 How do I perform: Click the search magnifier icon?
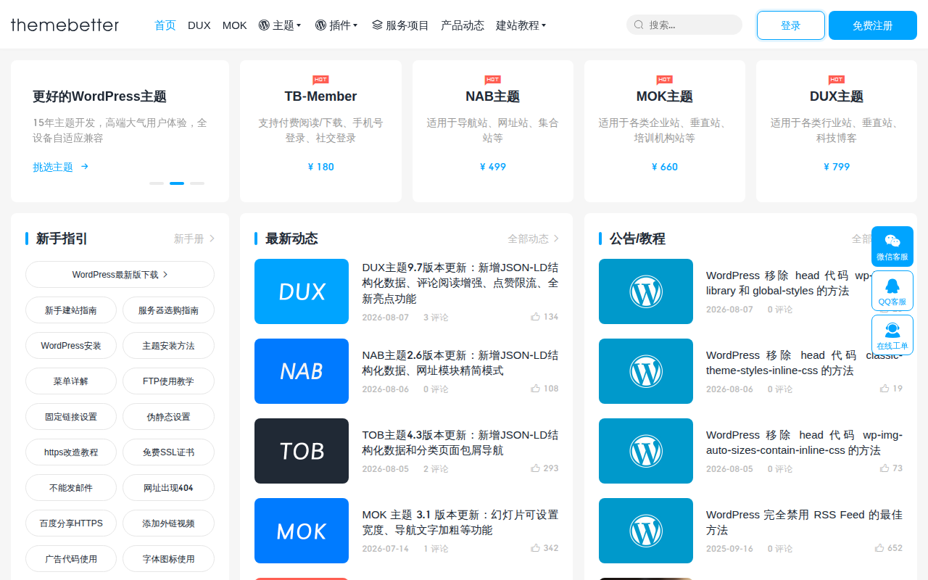tap(639, 25)
